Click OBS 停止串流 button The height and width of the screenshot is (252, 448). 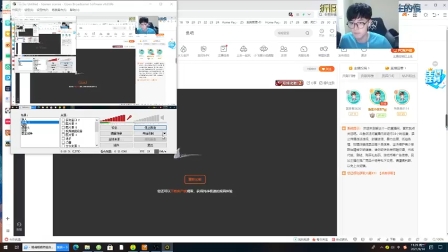pyautogui.click(x=150, y=128)
